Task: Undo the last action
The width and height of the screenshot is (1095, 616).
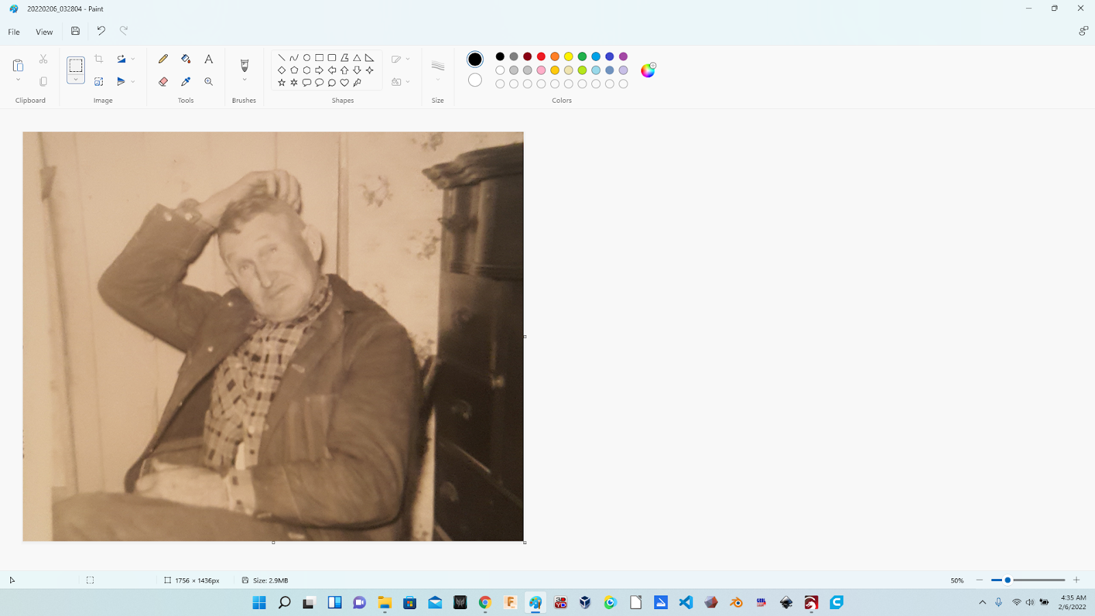Action: [101, 31]
